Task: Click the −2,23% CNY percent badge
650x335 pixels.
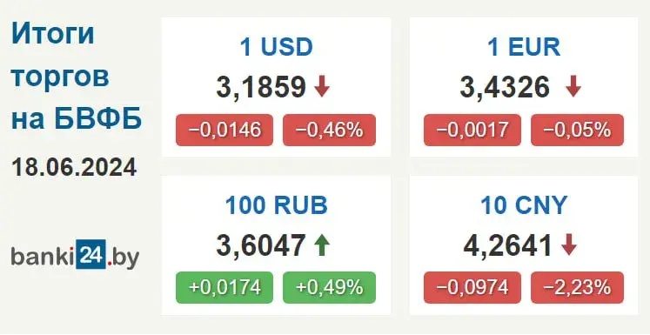Action: click(x=577, y=287)
